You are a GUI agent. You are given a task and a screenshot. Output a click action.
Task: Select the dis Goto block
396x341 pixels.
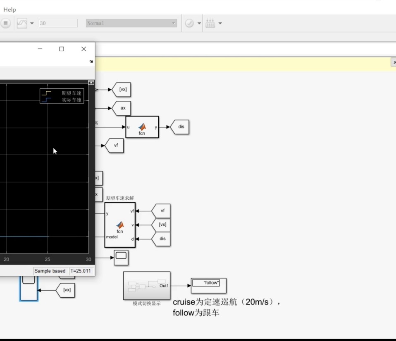[179, 127]
